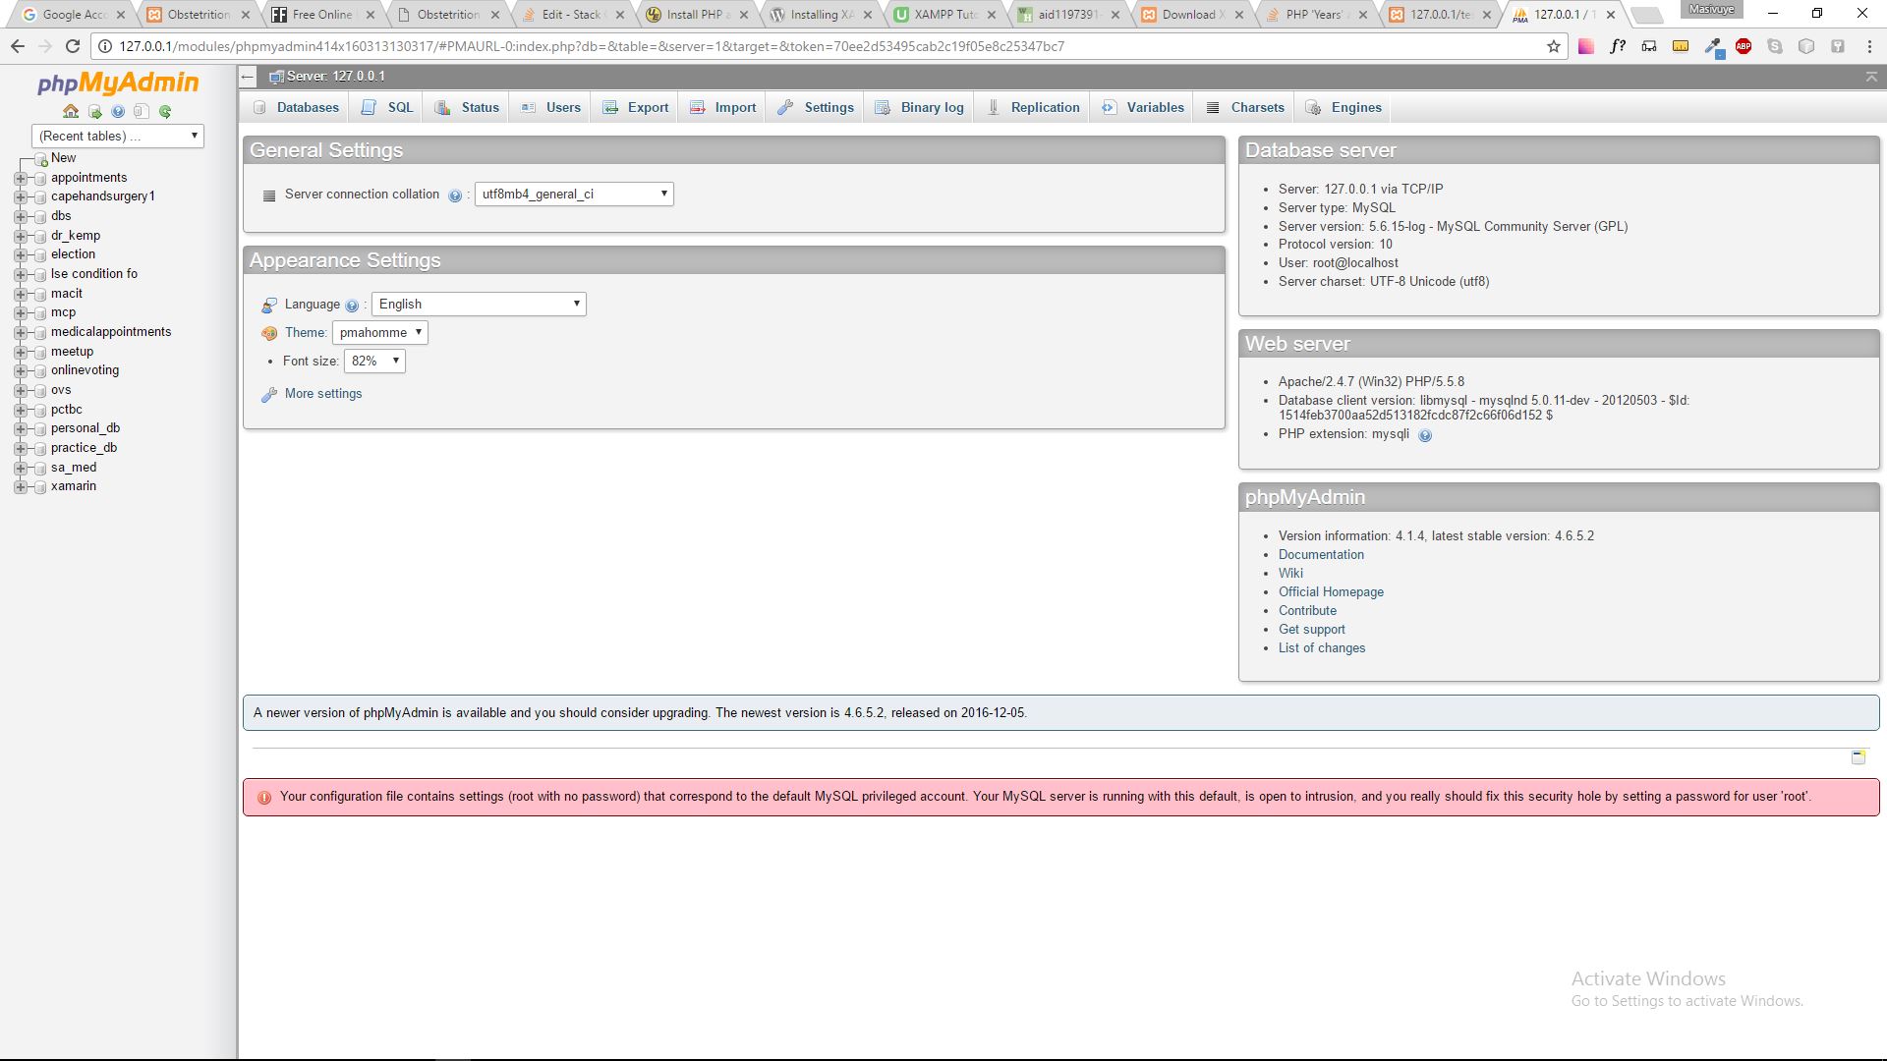Open Font size dropdown showing 82%

(x=374, y=362)
